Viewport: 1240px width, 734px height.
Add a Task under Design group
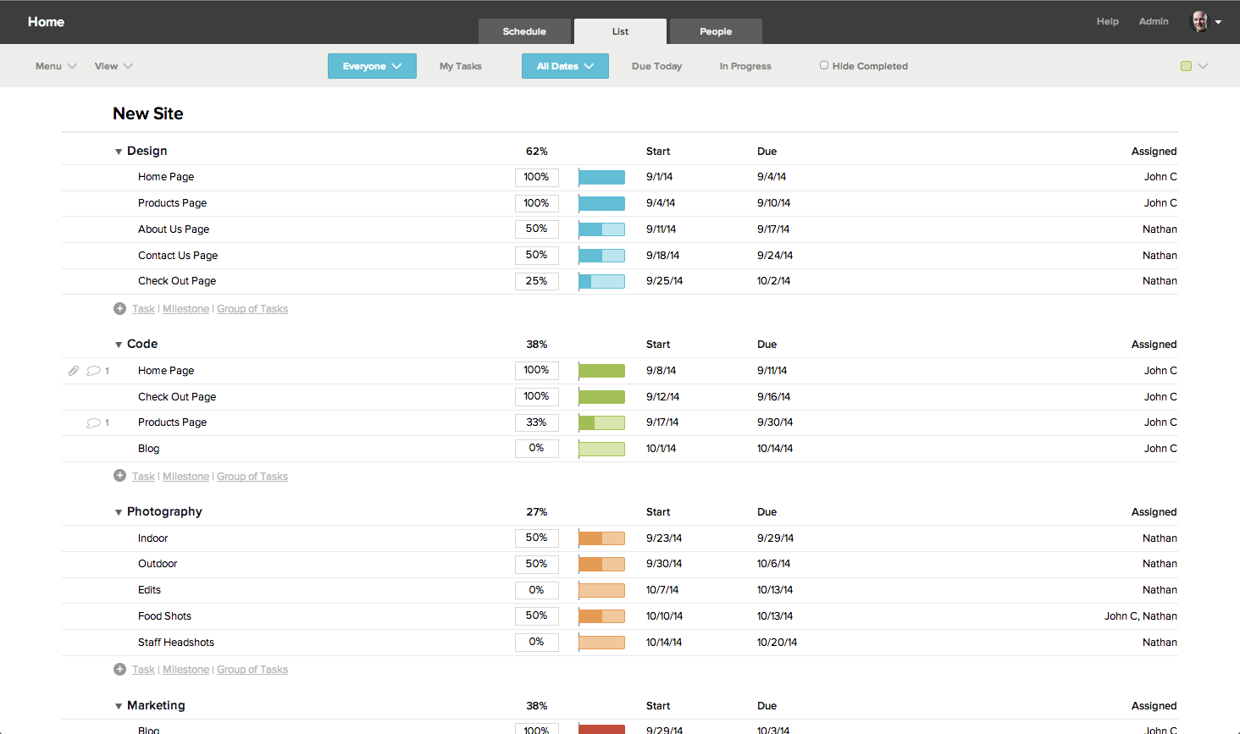click(143, 309)
